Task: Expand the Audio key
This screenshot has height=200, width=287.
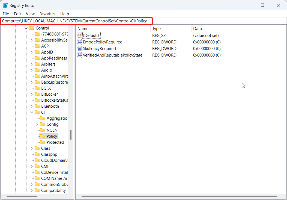Action: [32, 70]
